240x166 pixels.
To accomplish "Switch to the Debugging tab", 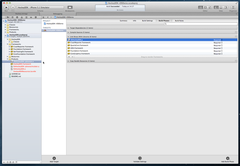I will click(58, 14).
